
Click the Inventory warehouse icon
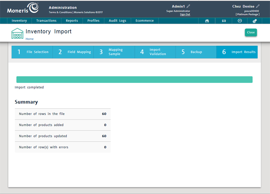pyautogui.click(x=17, y=34)
